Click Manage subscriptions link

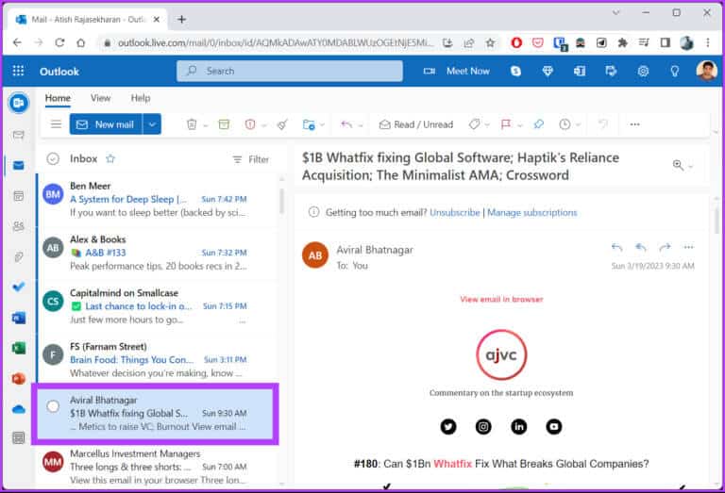pyautogui.click(x=532, y=212)
